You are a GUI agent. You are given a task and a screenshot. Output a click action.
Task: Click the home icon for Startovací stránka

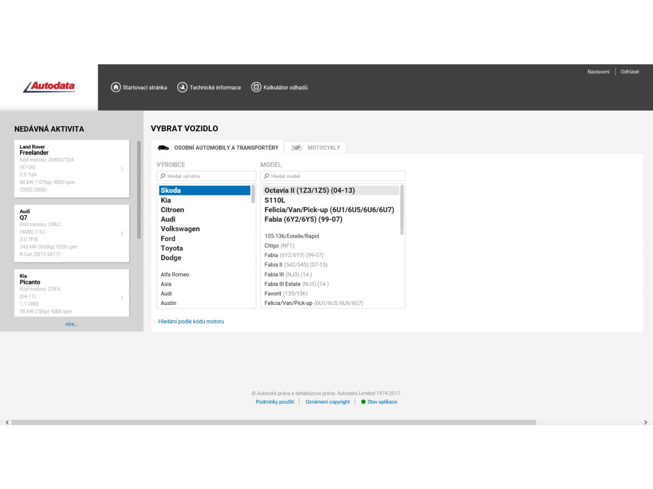115,87
